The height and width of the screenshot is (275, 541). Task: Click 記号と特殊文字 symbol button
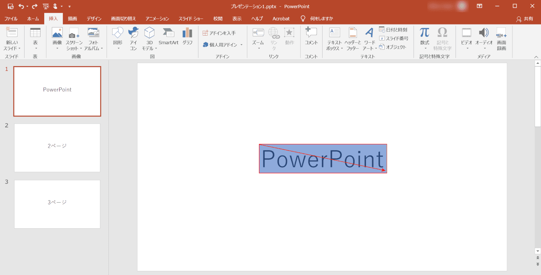tap(442, 39)
